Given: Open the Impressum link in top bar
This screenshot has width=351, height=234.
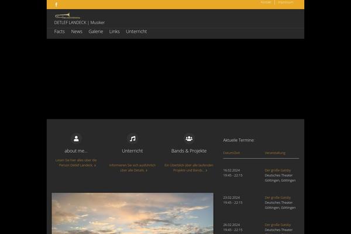Looking at the screenshot, I should click(285, 2).
